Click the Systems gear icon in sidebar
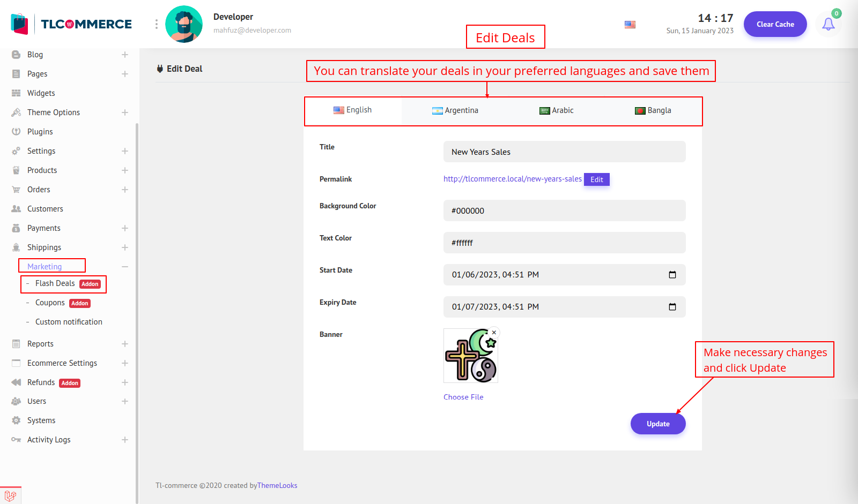858x504 pixels. [x=16, y=420]
